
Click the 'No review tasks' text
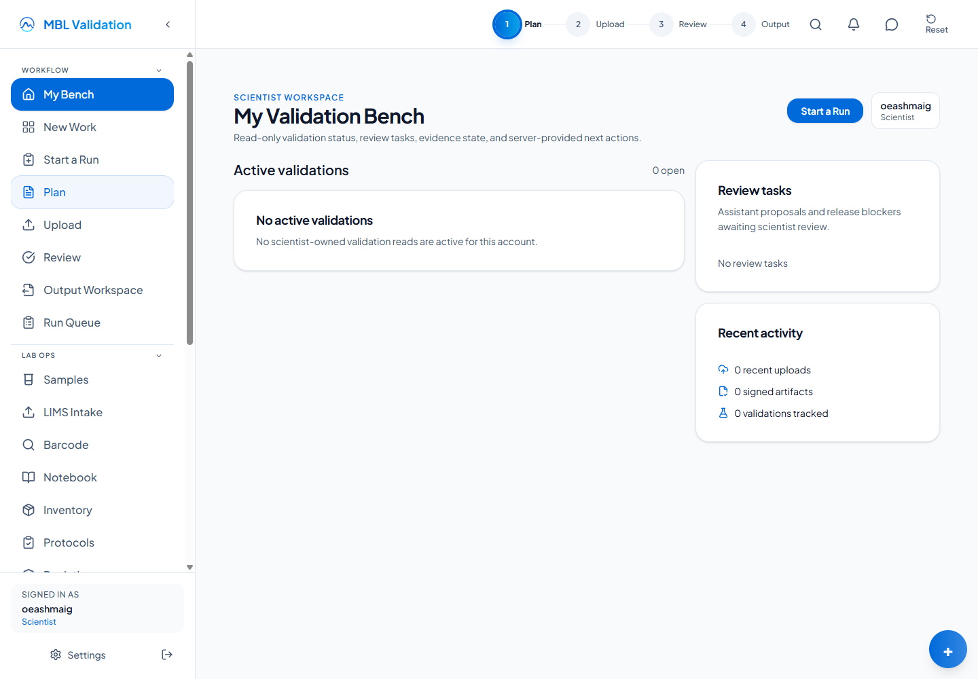click(753, 263)
